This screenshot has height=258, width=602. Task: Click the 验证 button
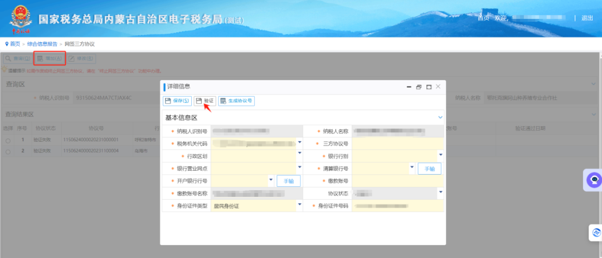205,101
